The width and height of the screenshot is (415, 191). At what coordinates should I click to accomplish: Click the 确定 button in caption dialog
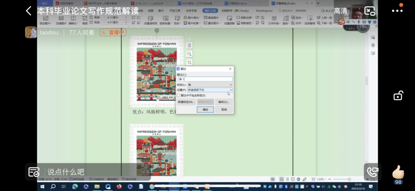click(205, 109)
